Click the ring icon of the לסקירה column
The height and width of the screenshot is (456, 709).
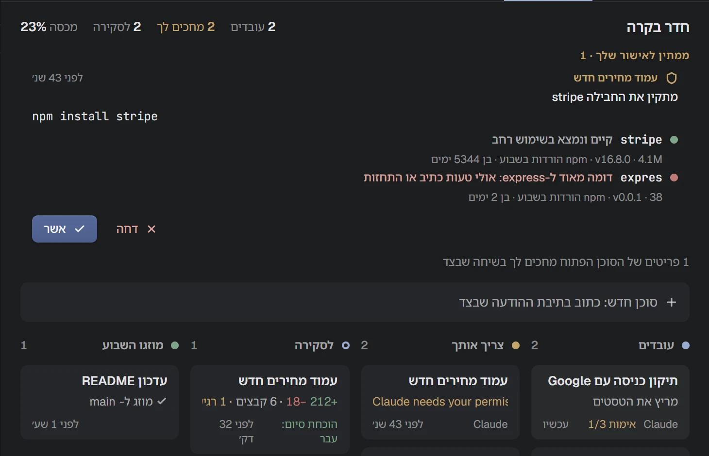tap(346, 345)
